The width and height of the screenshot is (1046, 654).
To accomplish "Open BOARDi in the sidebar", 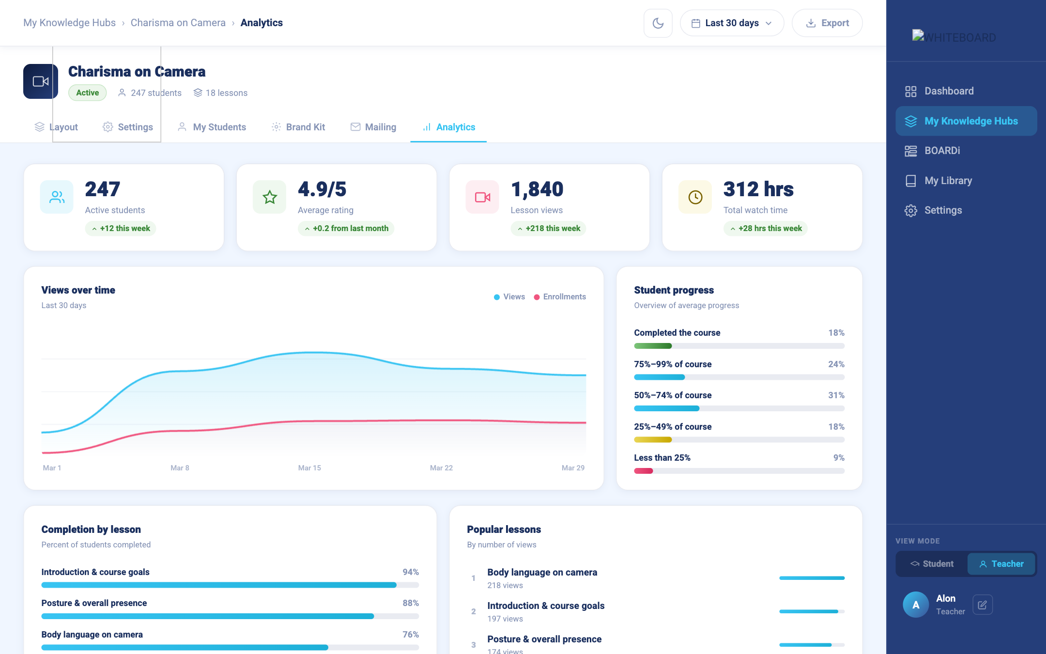I will tap(966, 151).
